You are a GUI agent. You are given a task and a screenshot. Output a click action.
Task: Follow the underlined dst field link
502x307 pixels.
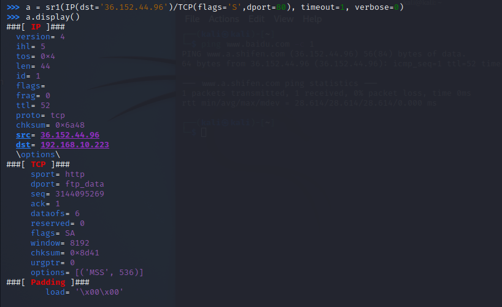coord(23,145)
